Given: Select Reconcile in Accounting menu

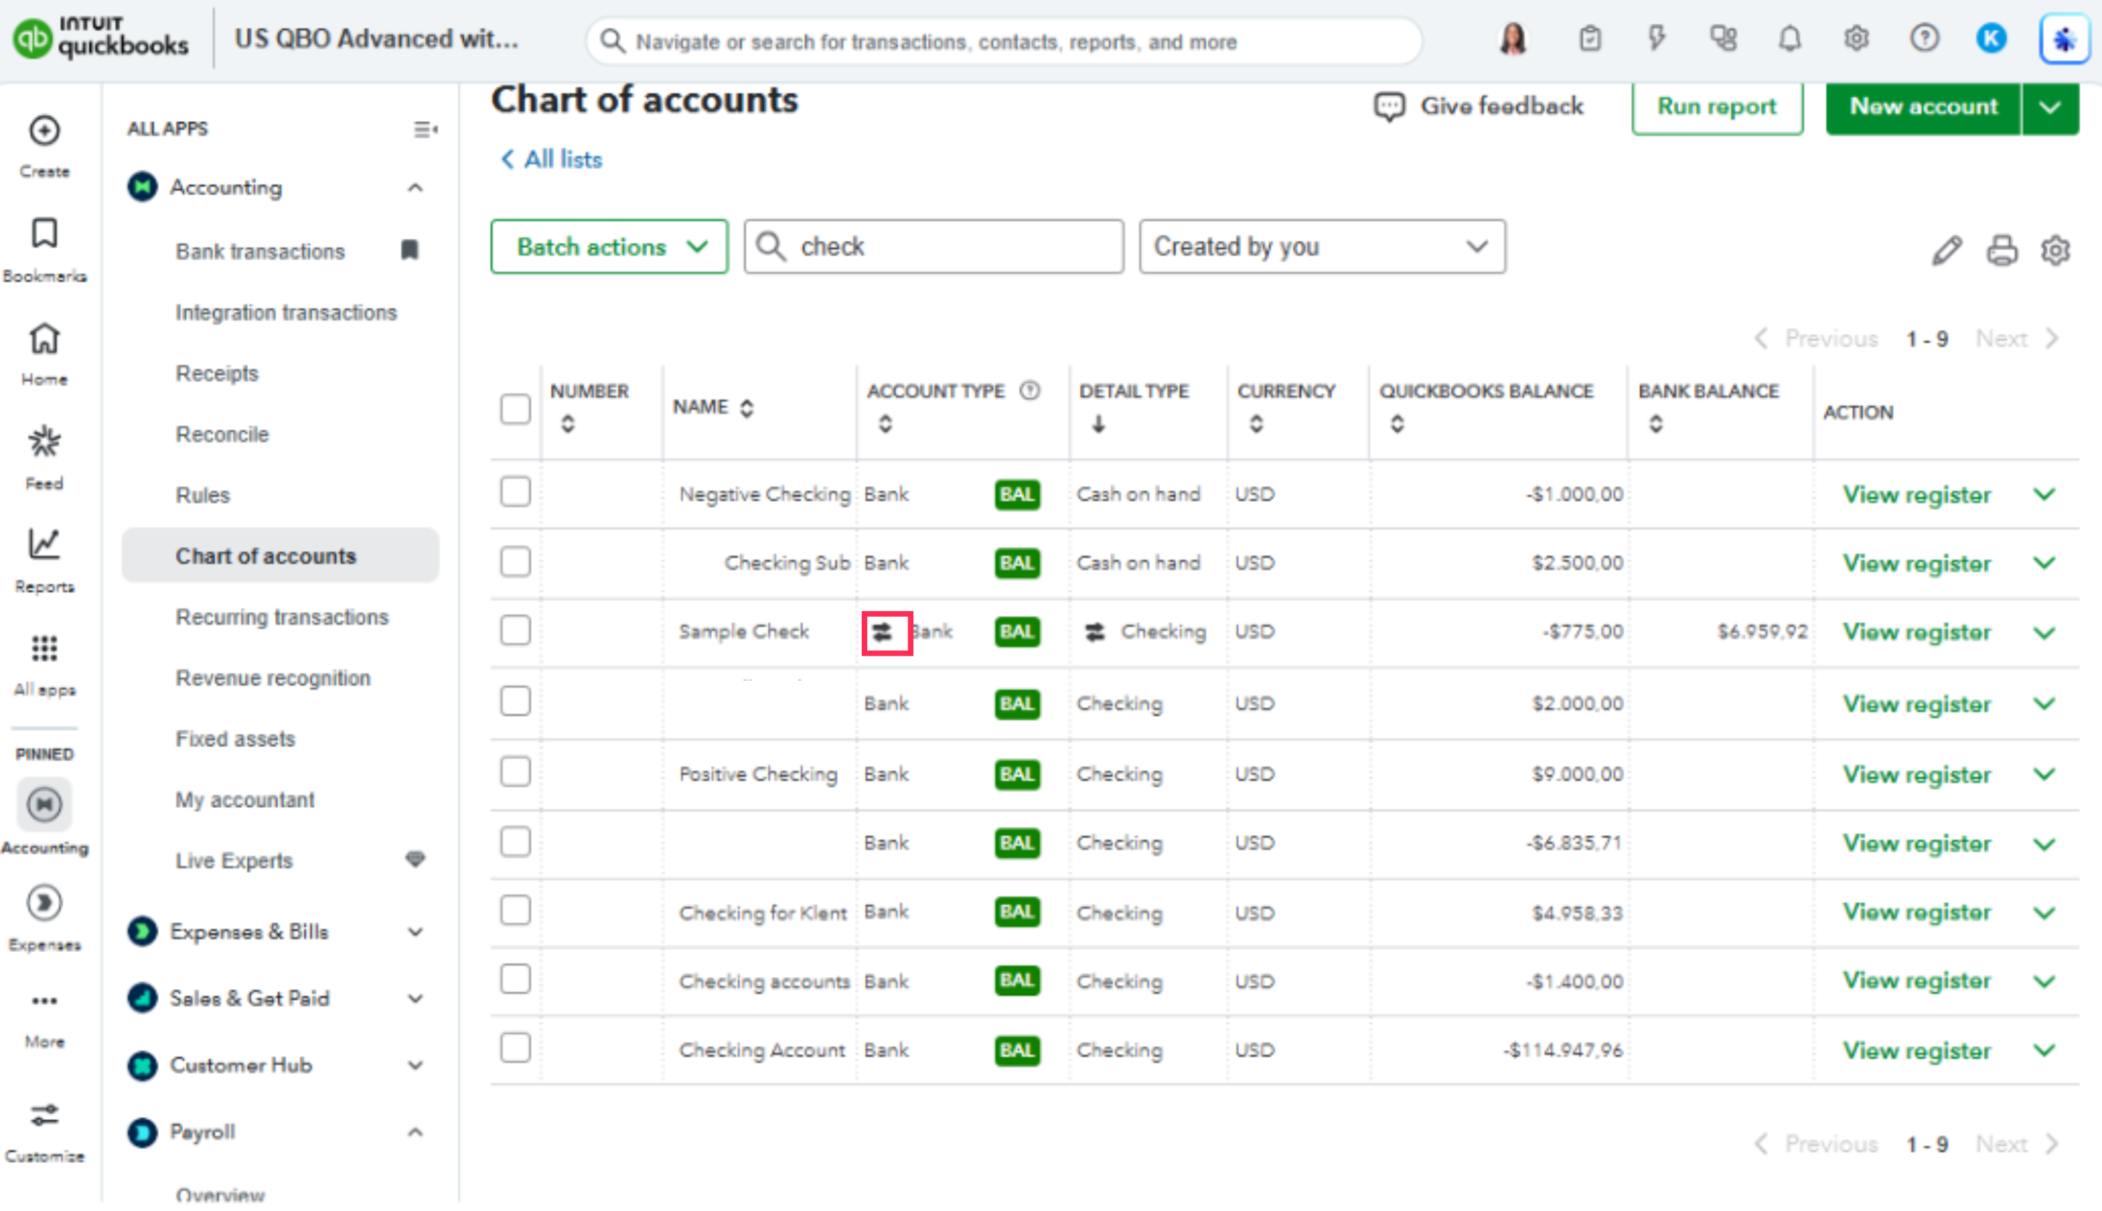Looking at the screenshot, I should coord(222,434).
